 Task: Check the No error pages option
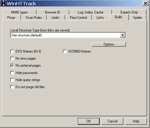click(x=12, y=58)
